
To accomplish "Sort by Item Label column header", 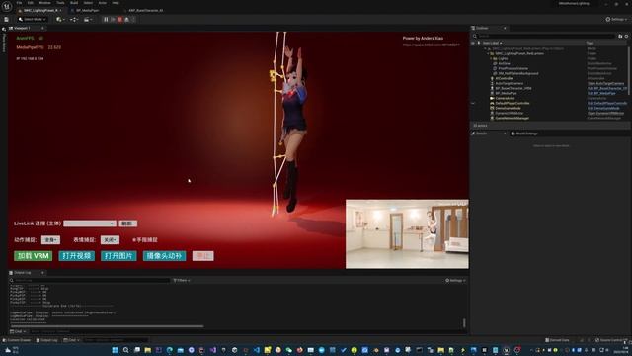I will [x=492, y=43].
